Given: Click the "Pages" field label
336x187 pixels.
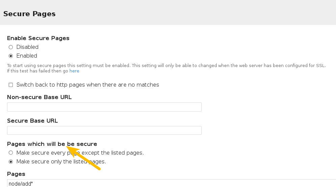Looking at the screenshot, I should pos(16,174).
